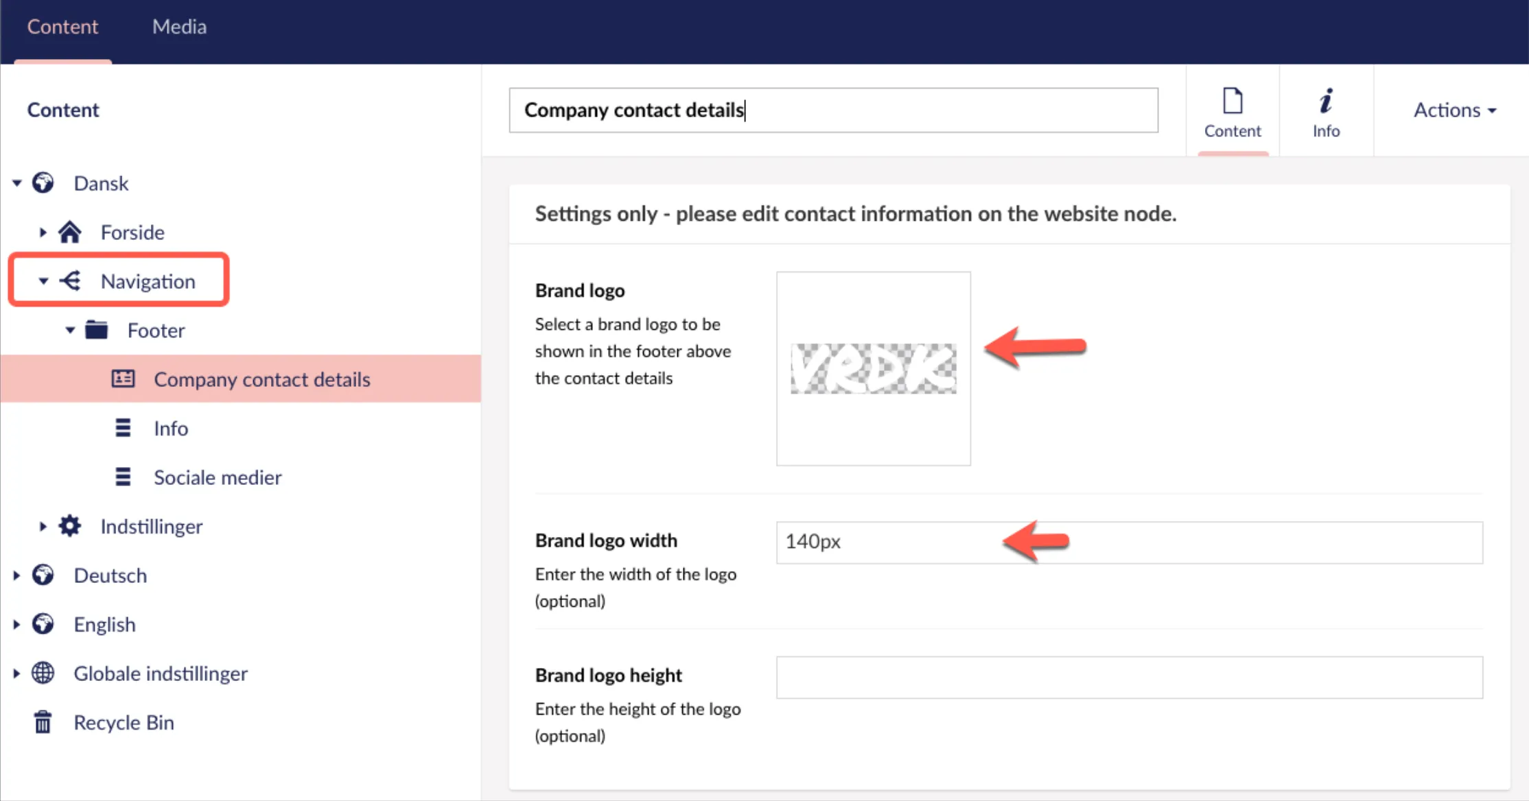Open the Info tab with the i icon
This screenshot has height=801, width=1529.
(1326, 112)
